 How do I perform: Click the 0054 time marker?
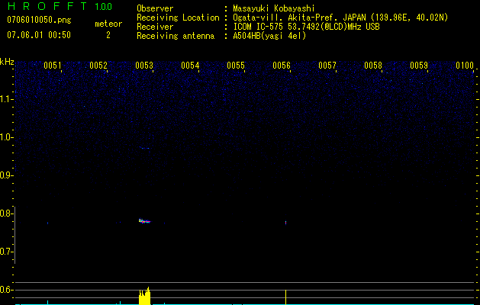pos(190,66)
